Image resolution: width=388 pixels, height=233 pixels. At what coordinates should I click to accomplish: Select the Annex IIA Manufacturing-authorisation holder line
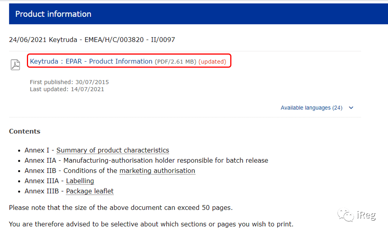pos(146,160)
